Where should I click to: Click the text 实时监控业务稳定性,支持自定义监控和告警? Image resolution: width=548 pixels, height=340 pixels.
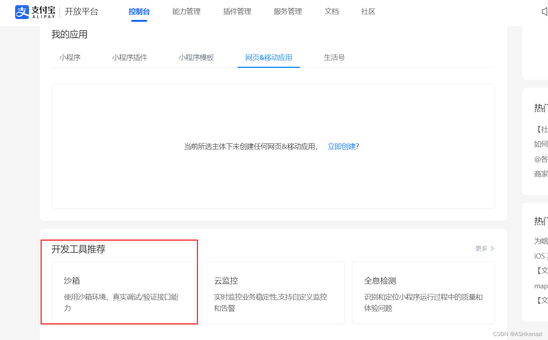(271, 302)
